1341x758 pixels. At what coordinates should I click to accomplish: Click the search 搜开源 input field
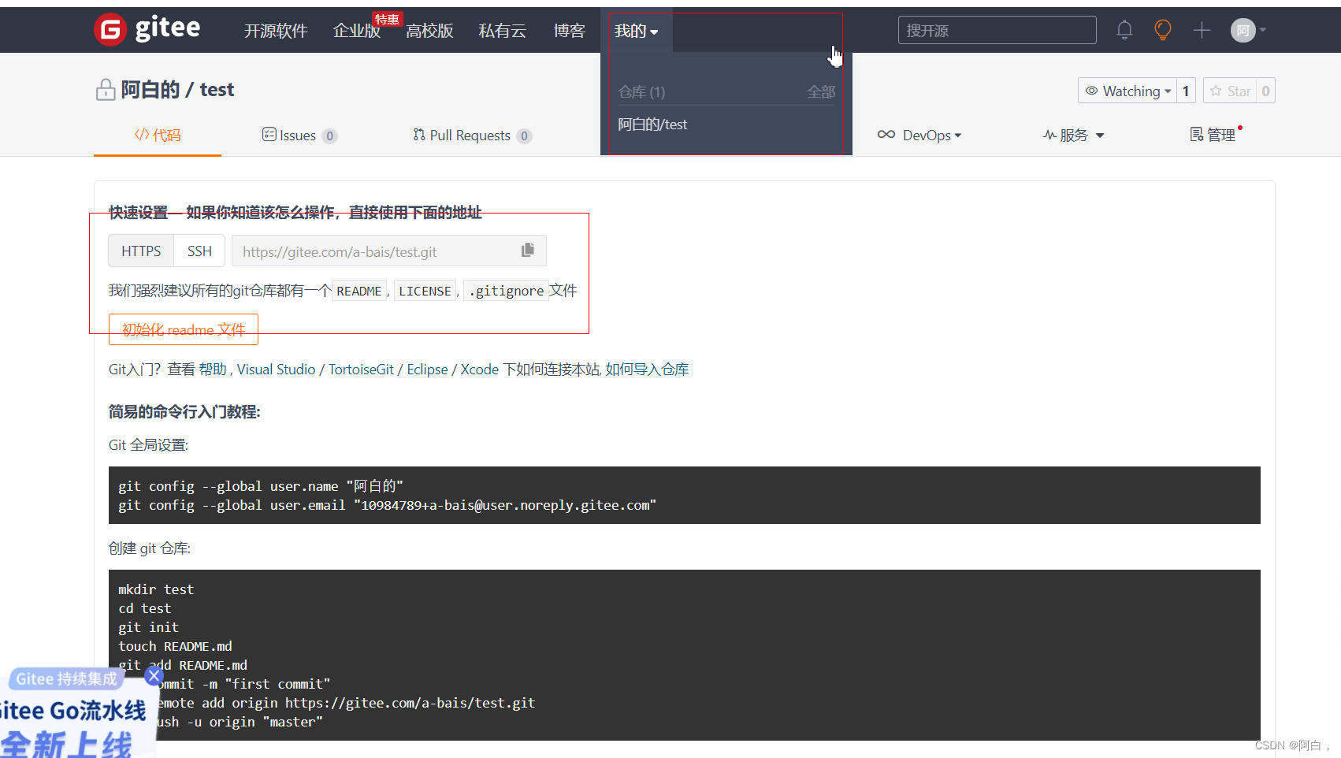(x=997, y=30)
